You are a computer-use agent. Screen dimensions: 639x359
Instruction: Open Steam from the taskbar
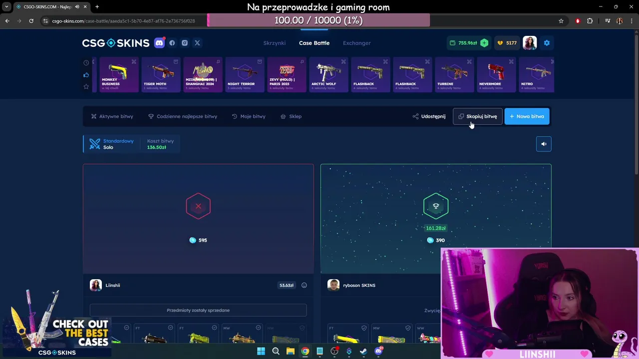[363, 351]
